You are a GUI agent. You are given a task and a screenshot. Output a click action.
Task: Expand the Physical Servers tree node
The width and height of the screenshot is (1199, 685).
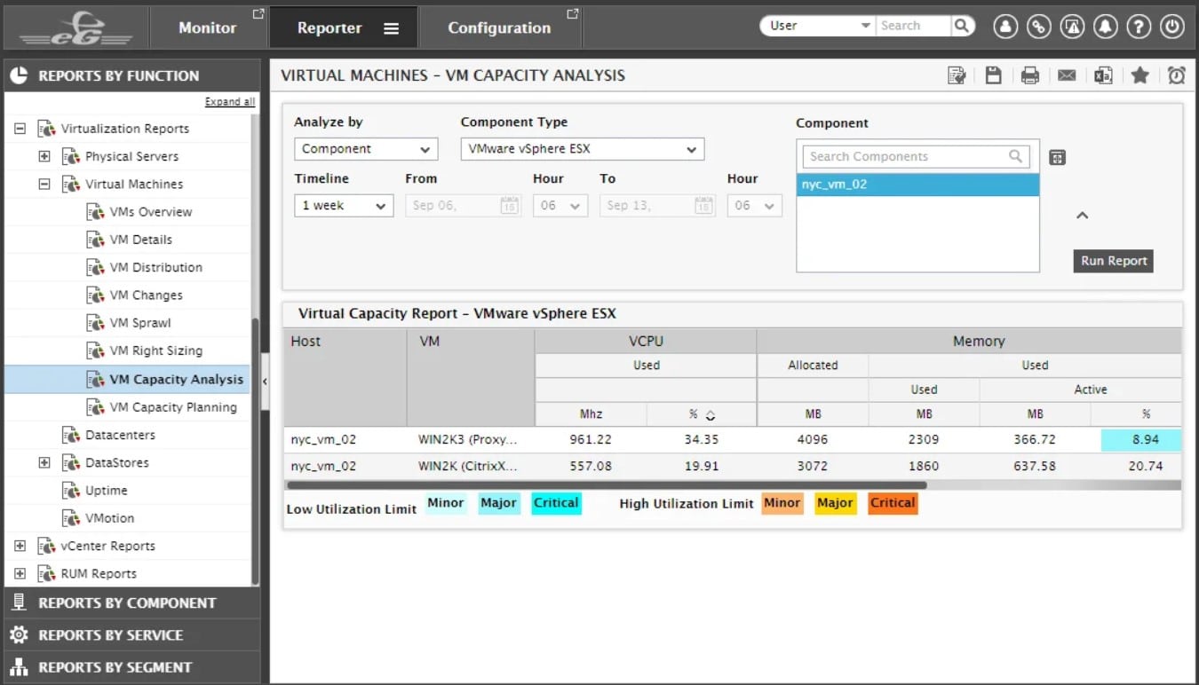pyautogui.click(x=44, y=156)
